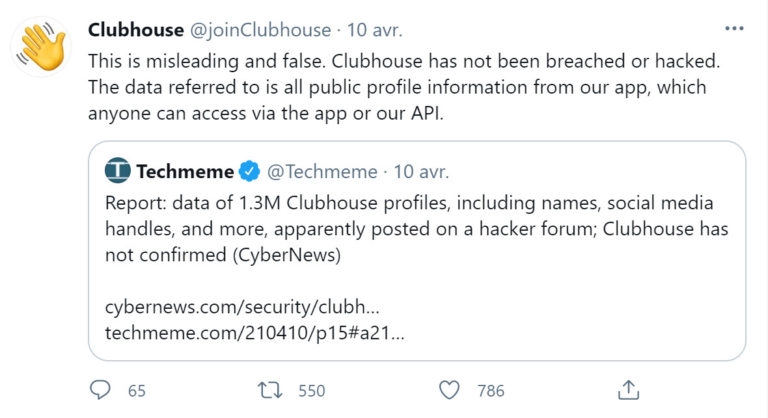Screen dimensions: 768x418
Task: Click the 786 likes count
Action: (491, 391)
